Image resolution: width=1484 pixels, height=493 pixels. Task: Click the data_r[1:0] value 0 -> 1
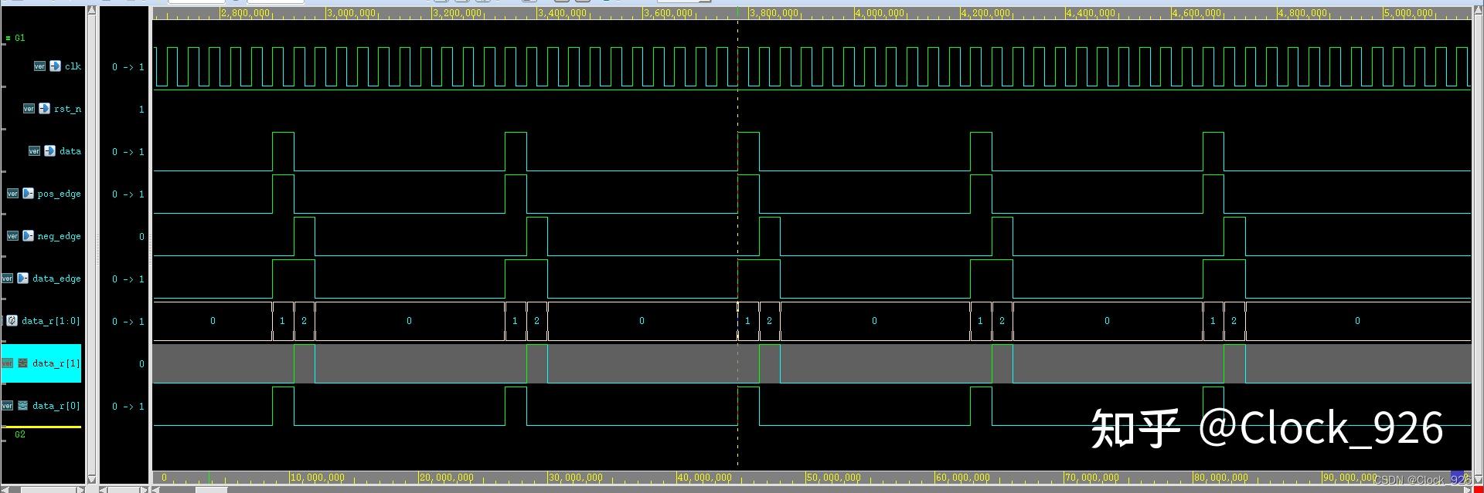(128, 322)
